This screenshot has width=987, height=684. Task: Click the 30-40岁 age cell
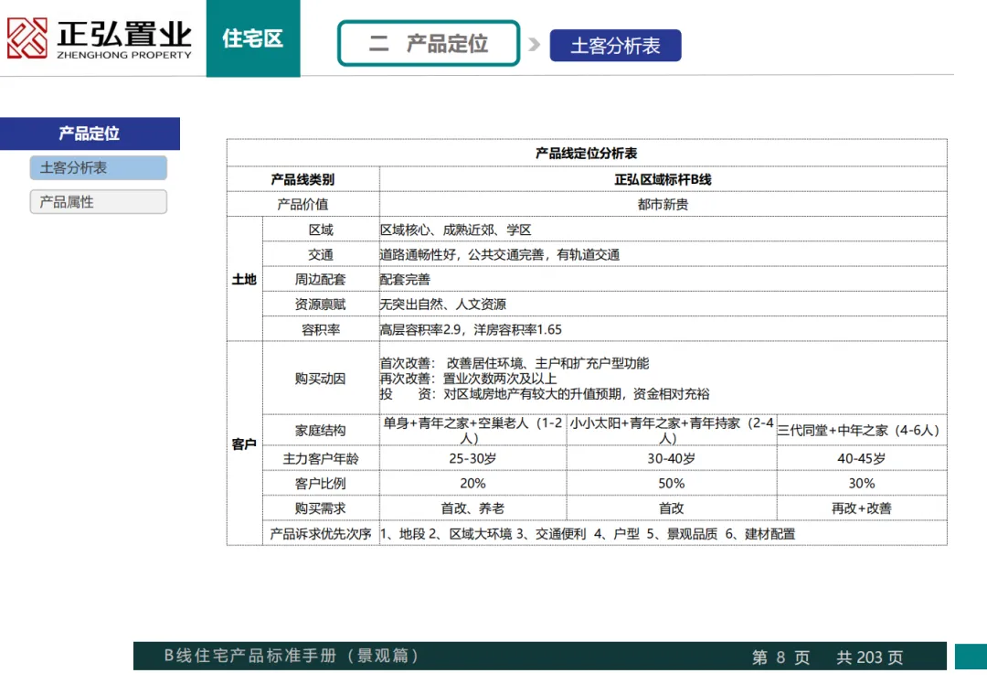(x=672, y=458)
